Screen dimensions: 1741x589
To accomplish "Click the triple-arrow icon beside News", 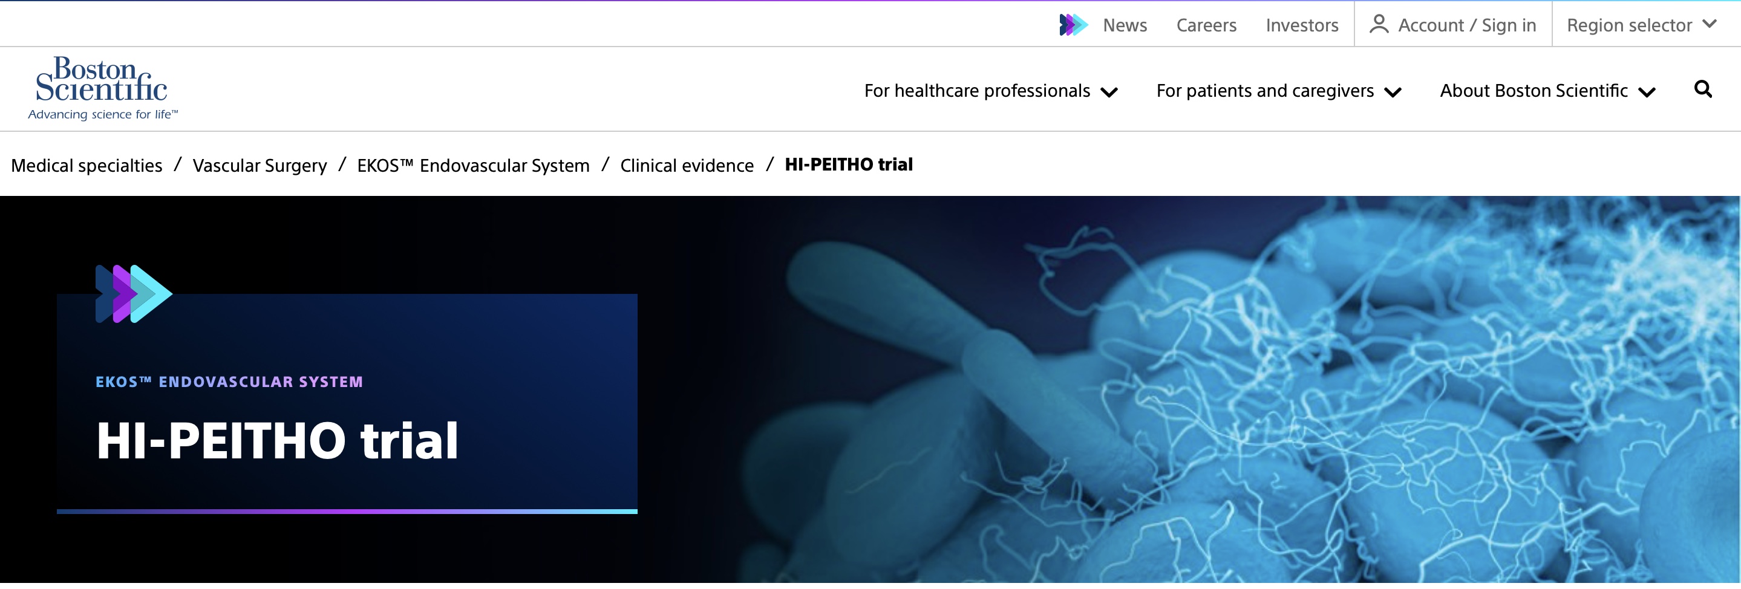I will coord(1073,25).
